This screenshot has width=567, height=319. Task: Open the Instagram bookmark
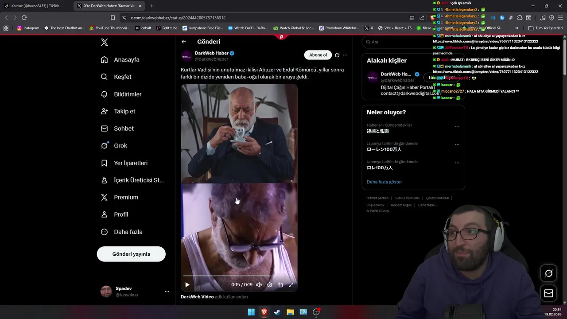point(28,28)
